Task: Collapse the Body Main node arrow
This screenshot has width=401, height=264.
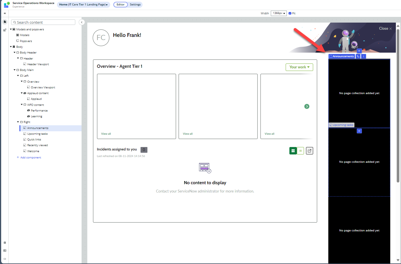Action: coord(15,70)
